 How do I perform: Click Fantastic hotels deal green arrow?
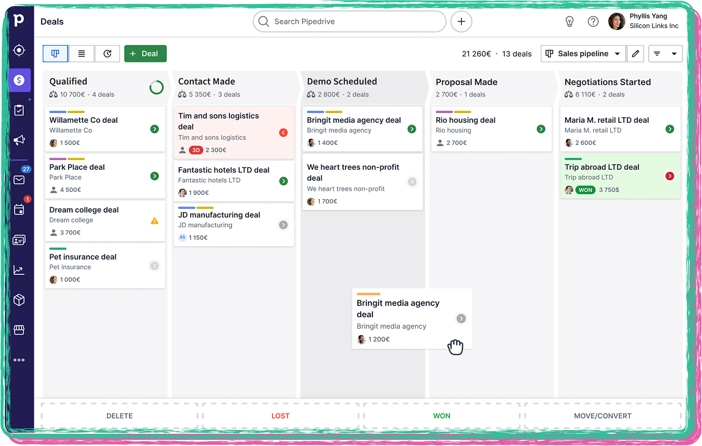283,181
